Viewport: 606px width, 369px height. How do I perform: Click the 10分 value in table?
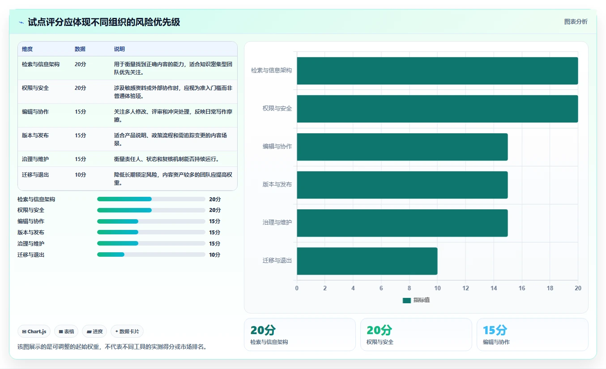point(81,175)
